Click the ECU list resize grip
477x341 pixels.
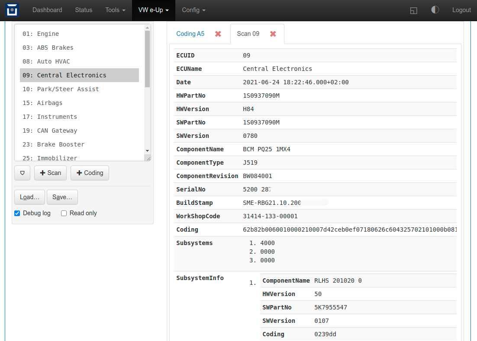pos(148,158)
